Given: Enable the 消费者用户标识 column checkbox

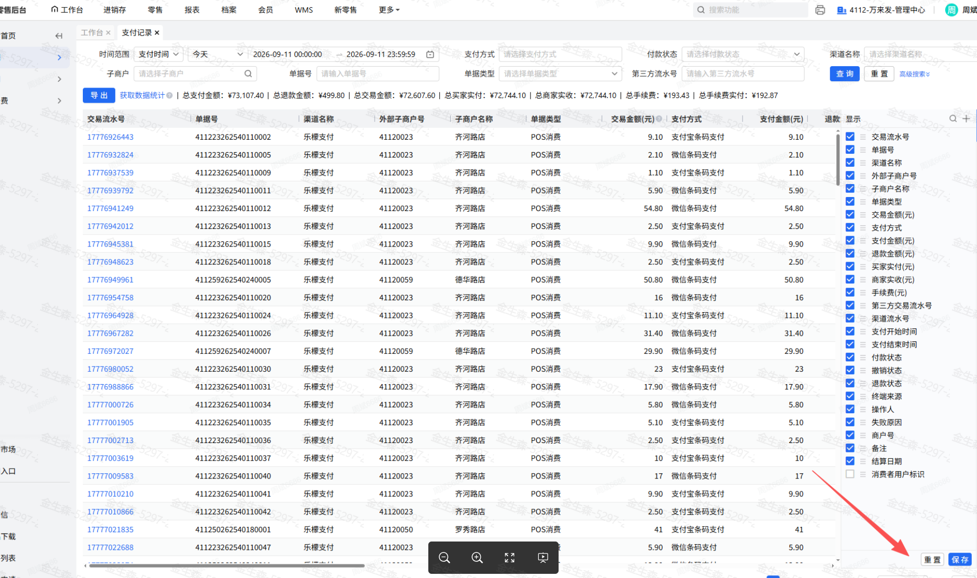Looking at the screenshot, I should 850,474.
